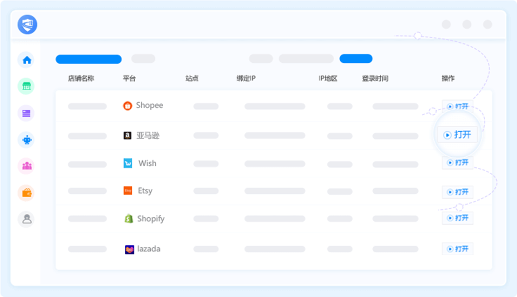Open the green store icon in sidebar
517x297 pixels.
pyautogui.click(x=26, y=86)
